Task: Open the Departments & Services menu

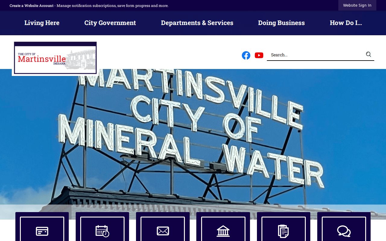Action: click(x=197, y=23)
